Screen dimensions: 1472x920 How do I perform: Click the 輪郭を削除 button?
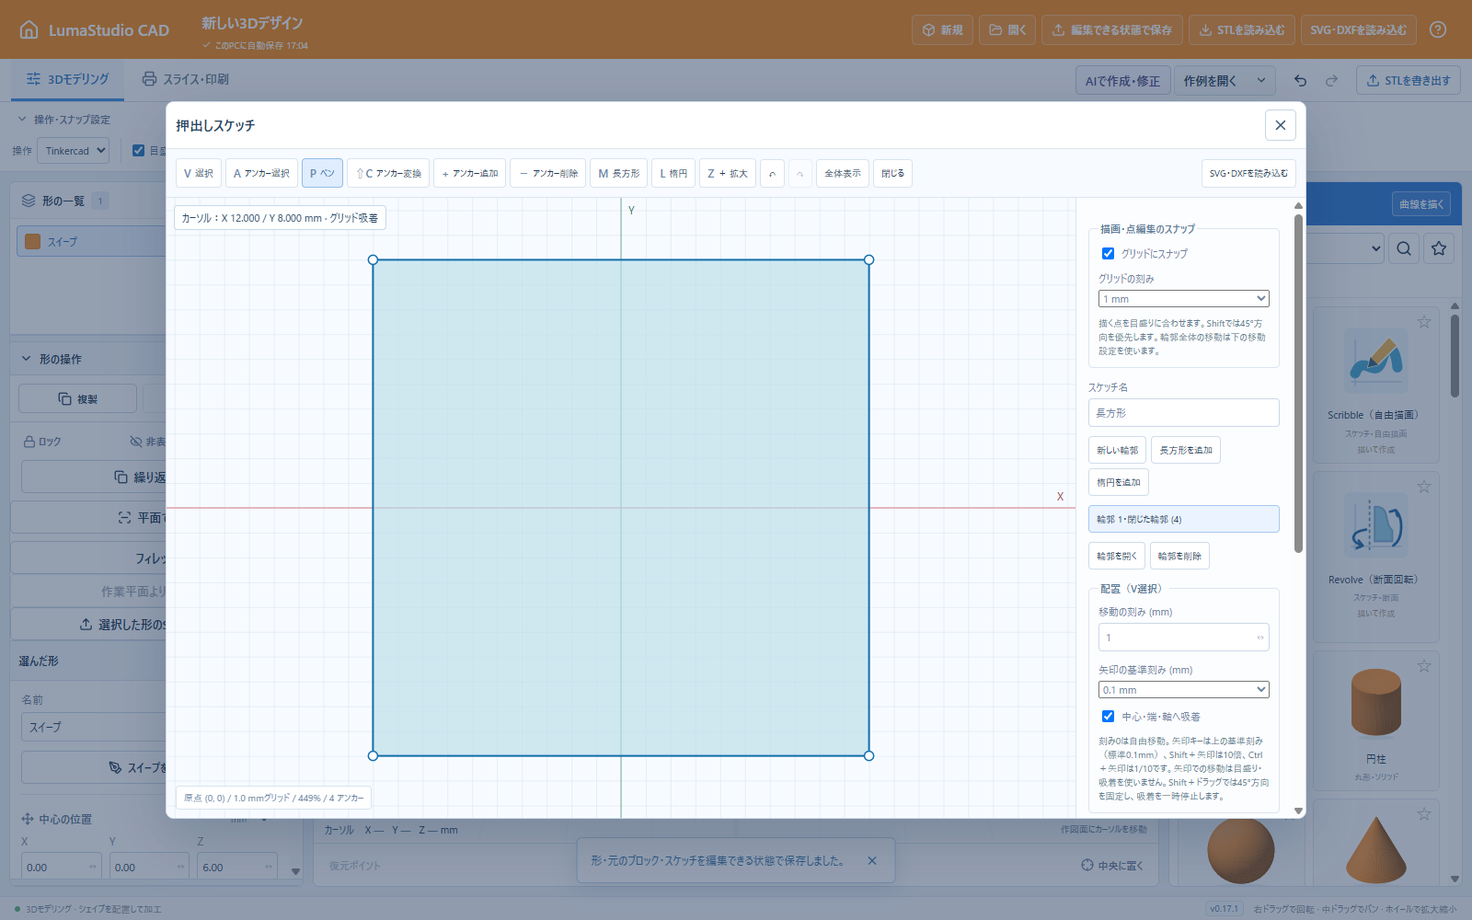click(1179, 556)
